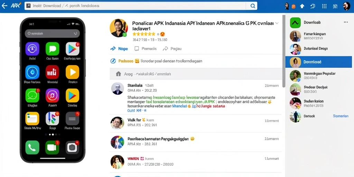
Task: Tap the red 'wifi' app icon on phone
Action: point(53,72)
